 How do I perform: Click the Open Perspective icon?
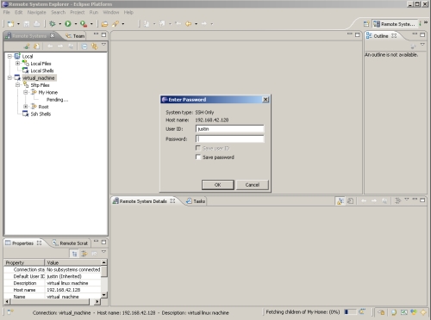pos(366,24)
